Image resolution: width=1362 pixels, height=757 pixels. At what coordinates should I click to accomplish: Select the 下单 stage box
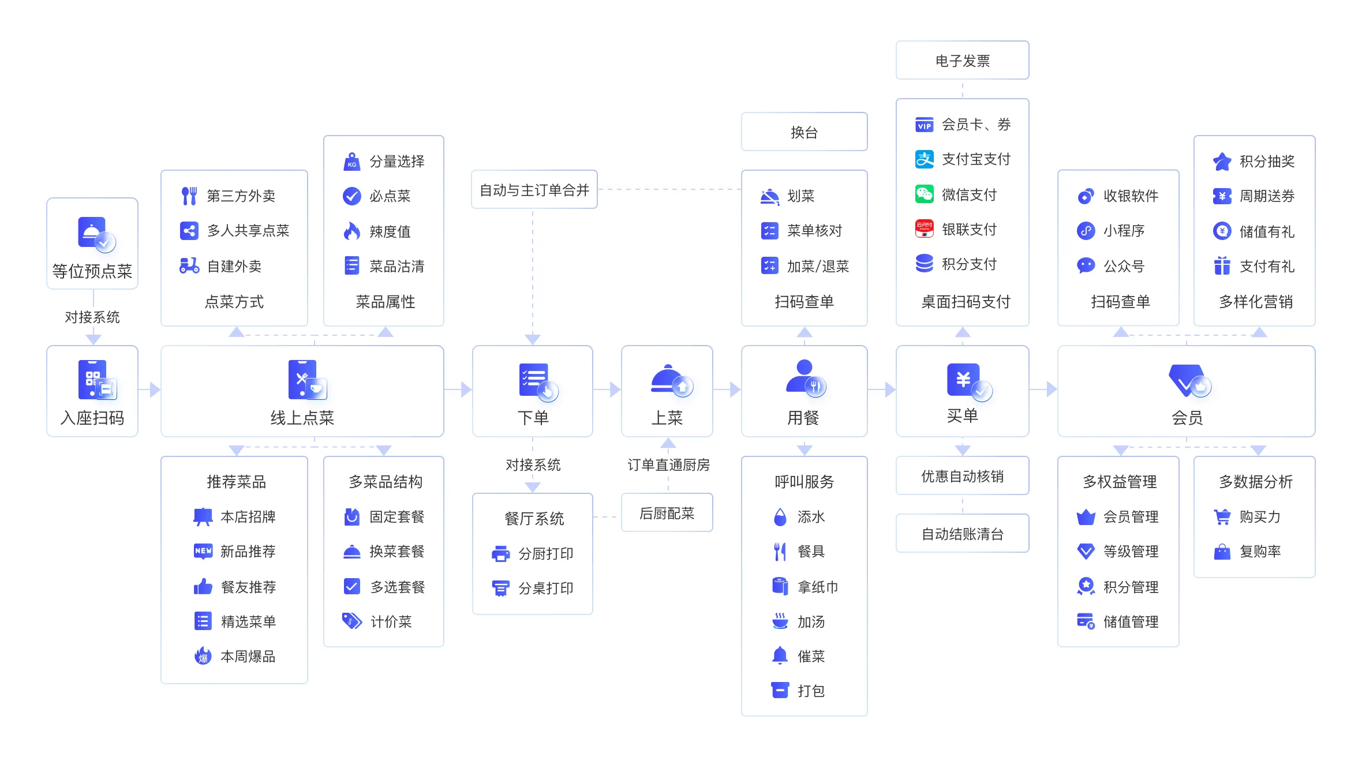[x=532, y=391]
